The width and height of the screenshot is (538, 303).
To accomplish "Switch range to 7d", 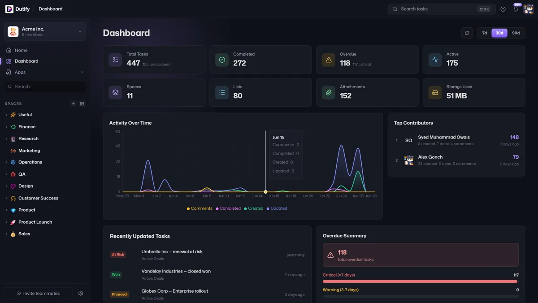I will click(485, 33).
